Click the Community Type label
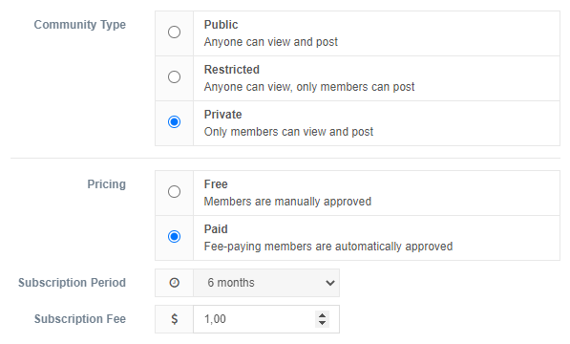 tap(80, 25)
